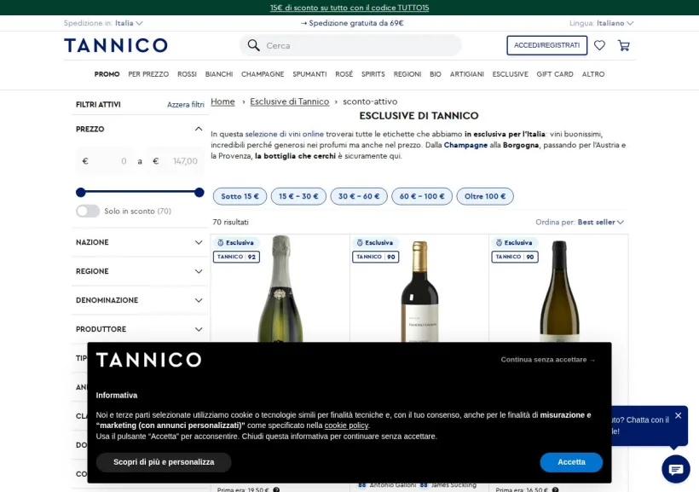Open the Rossi menu
The image size is (699, 492).
(x=187, y=74)
